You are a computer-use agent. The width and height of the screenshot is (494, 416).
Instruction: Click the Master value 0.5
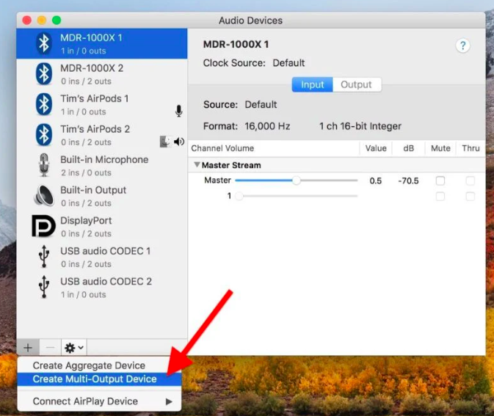(x=376, y=180)
